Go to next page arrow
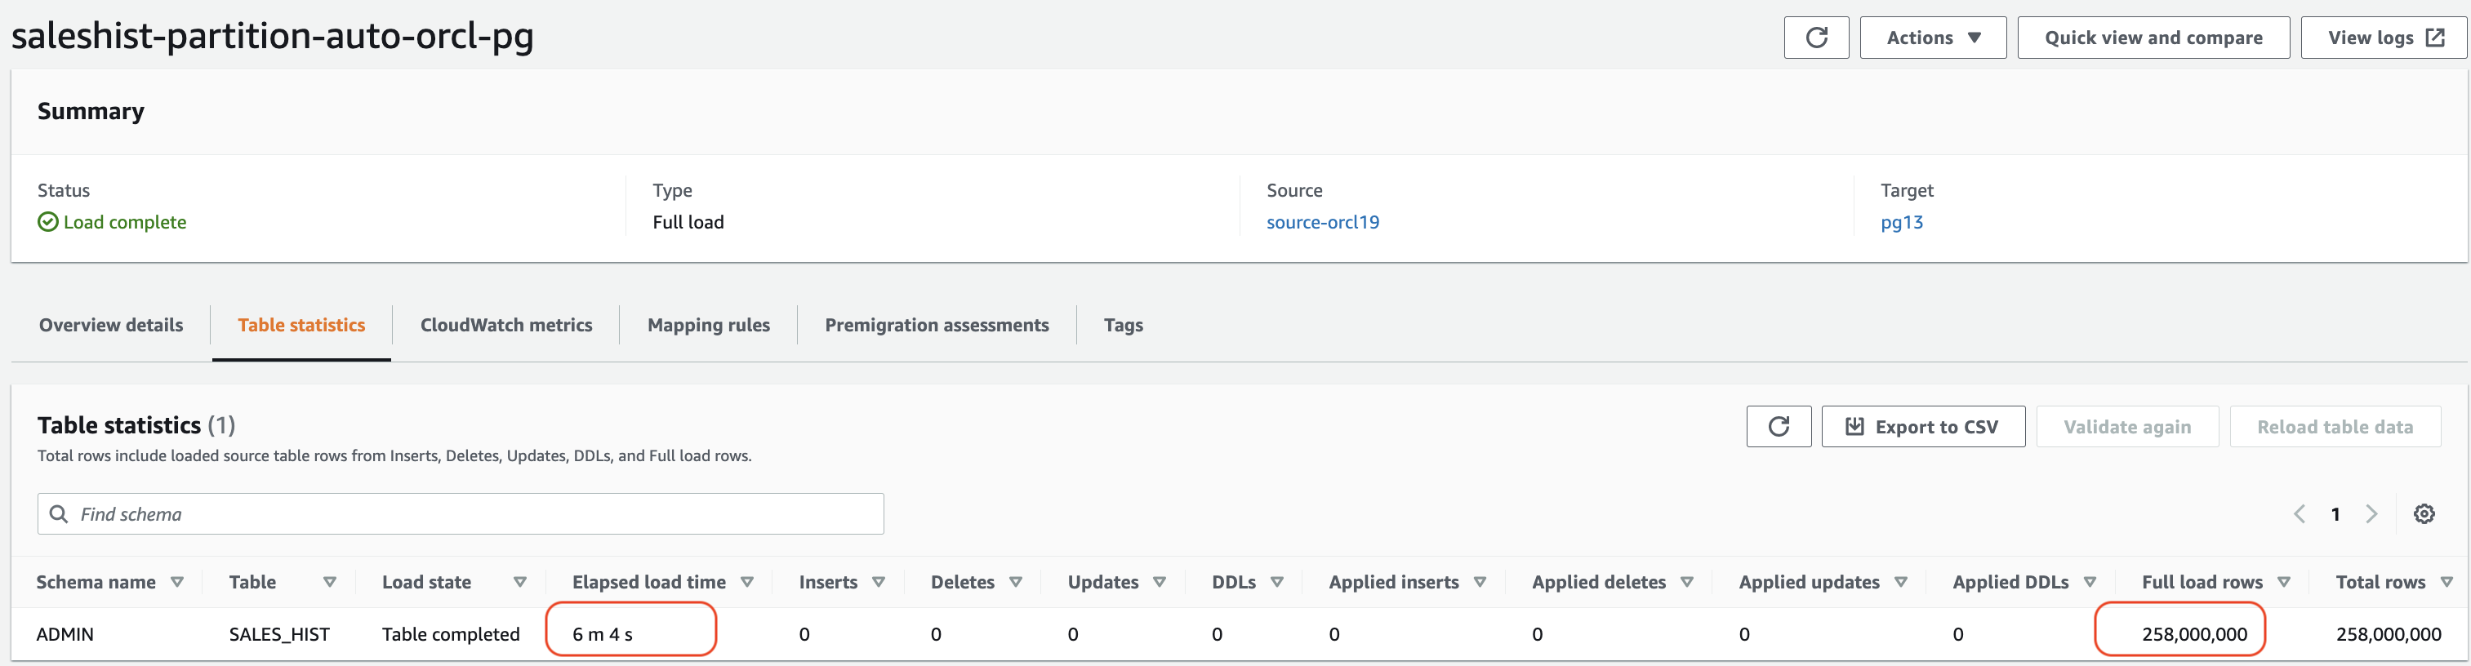This screenshot has height=666, width=2471. 2371,513
